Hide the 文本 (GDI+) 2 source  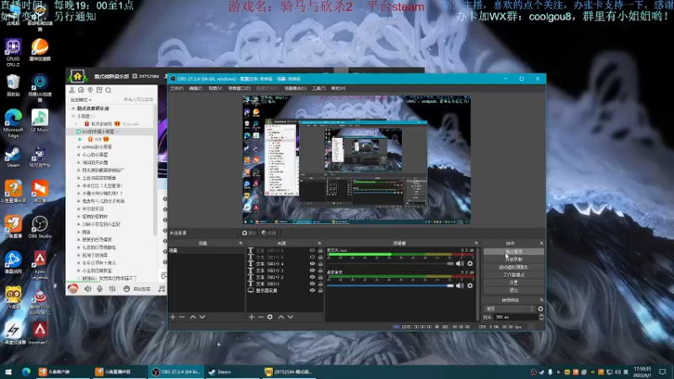click(313, 277)
